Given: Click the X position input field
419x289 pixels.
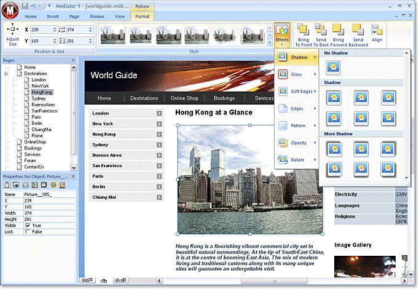Looking at the screenshot, I should pyautogui.click(x=39, y=30).
